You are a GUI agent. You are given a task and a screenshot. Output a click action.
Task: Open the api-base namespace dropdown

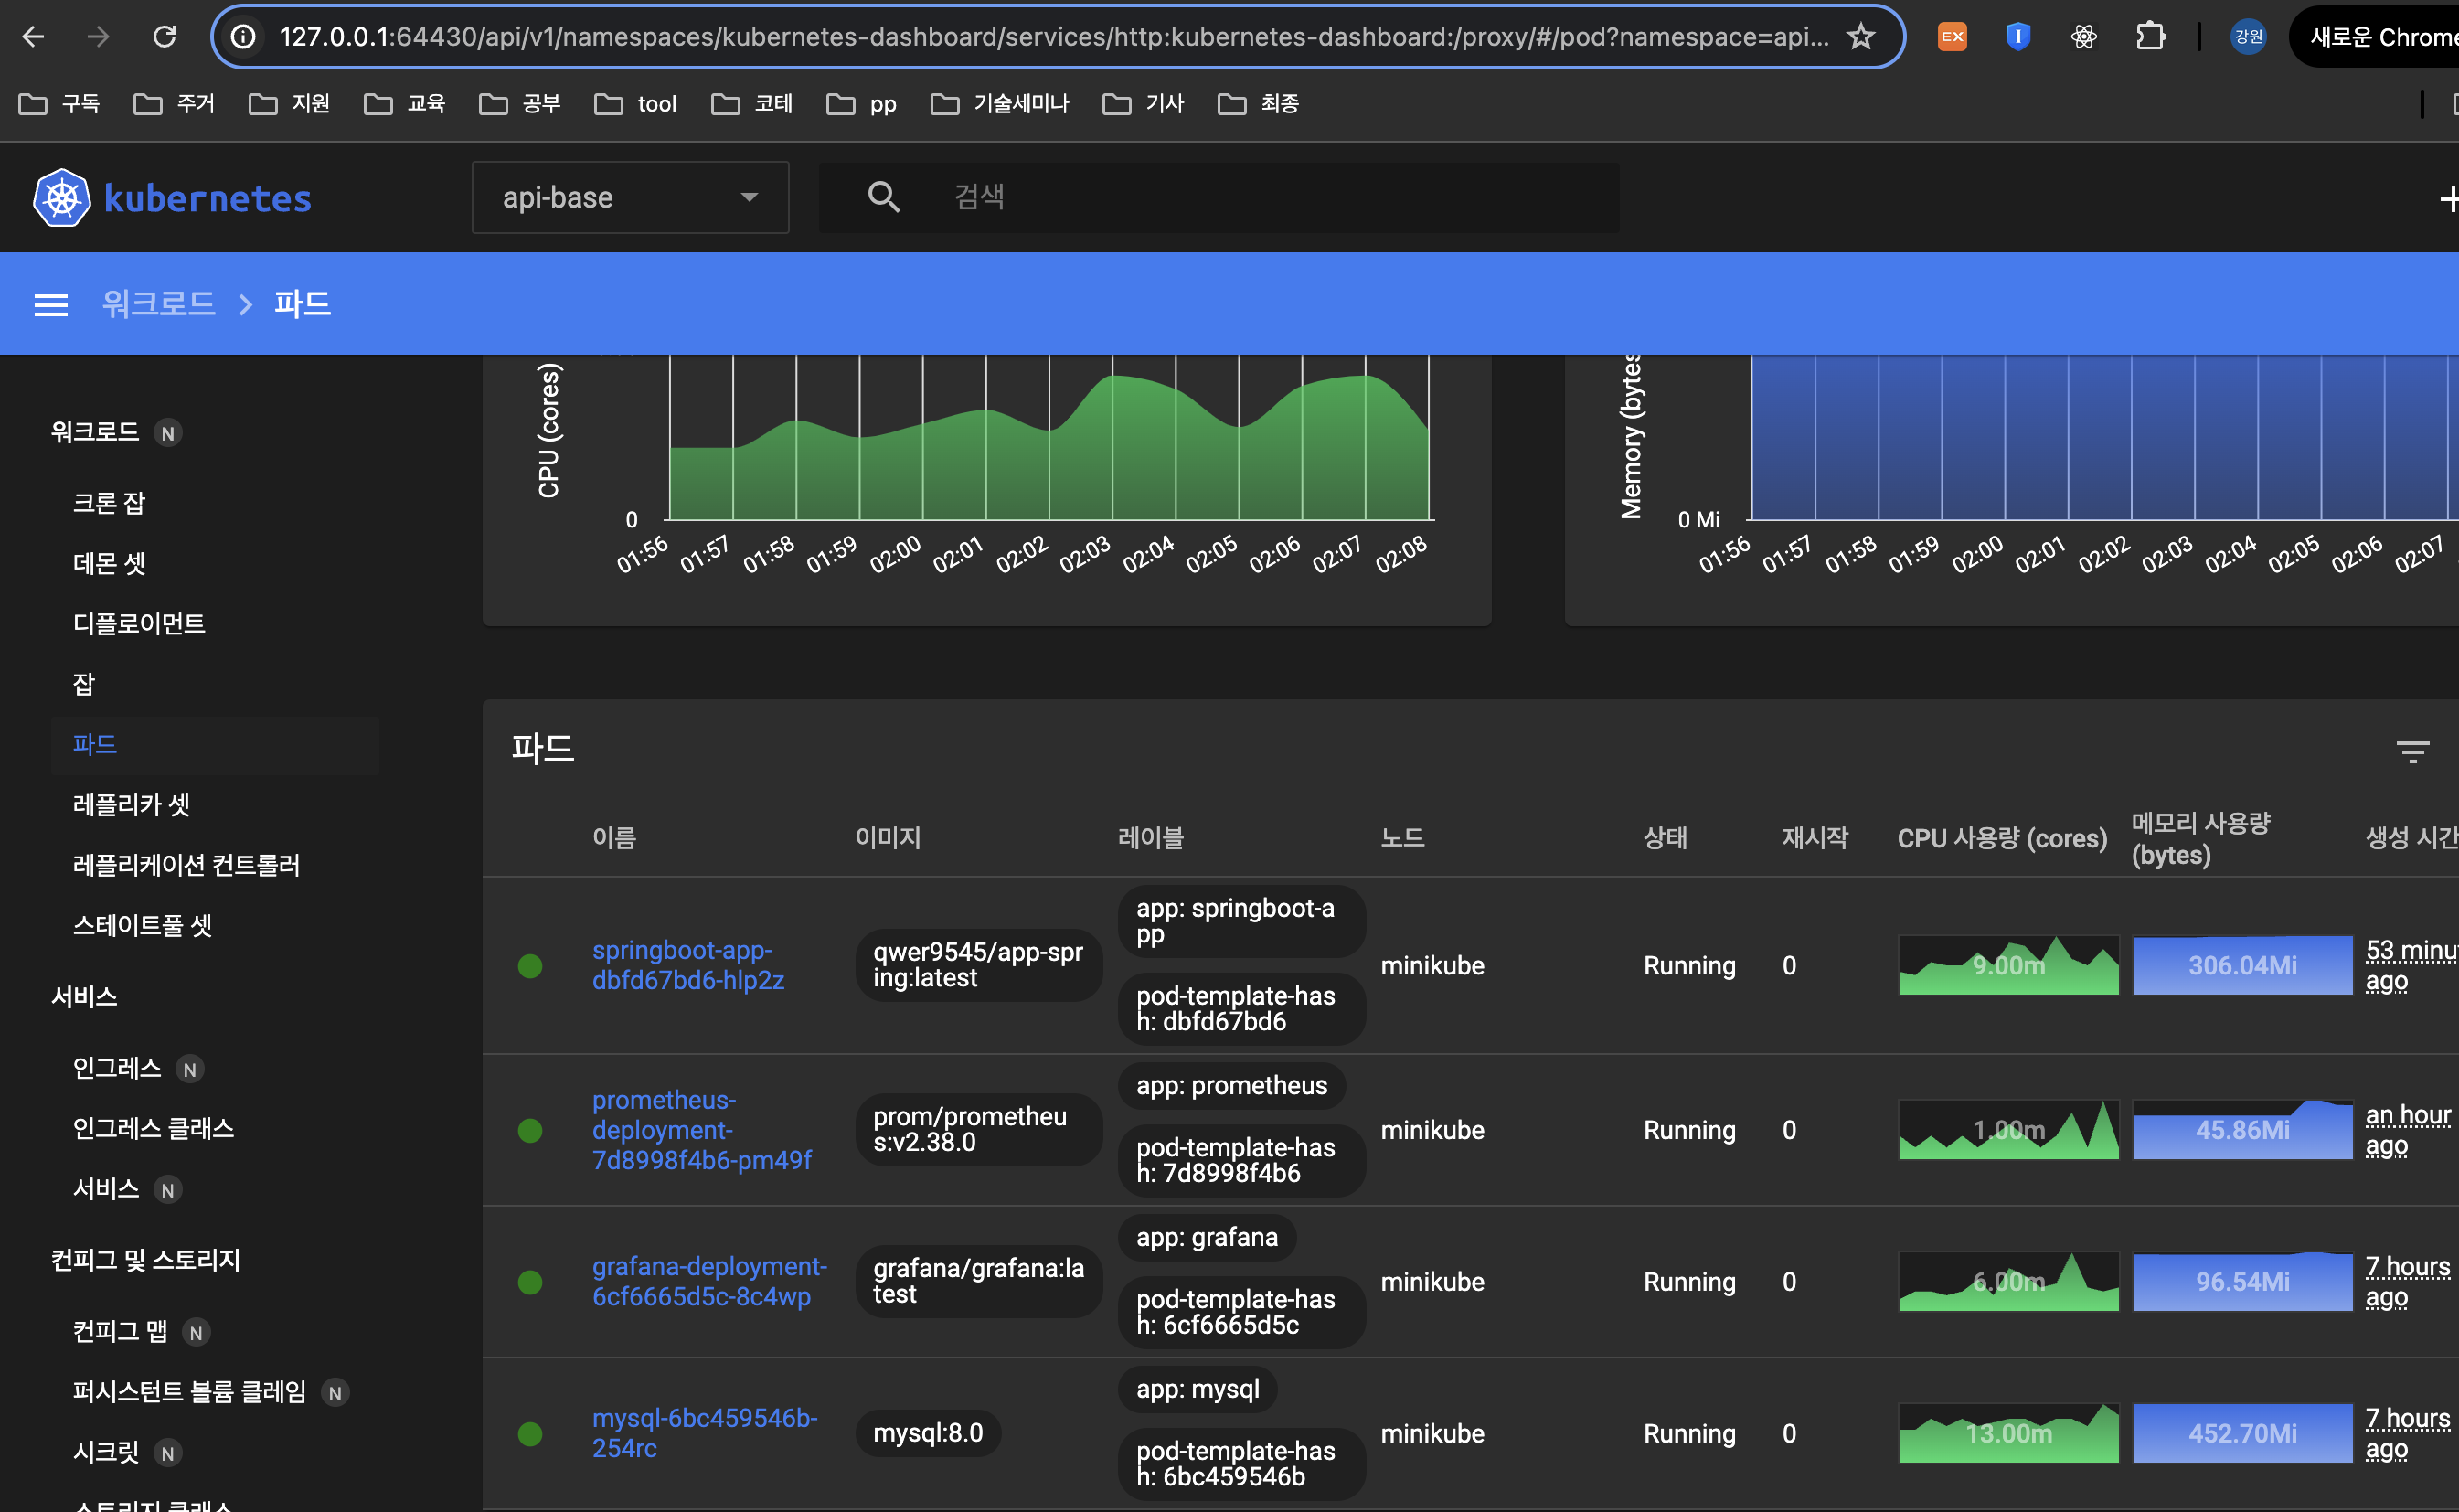pos(630,198)
